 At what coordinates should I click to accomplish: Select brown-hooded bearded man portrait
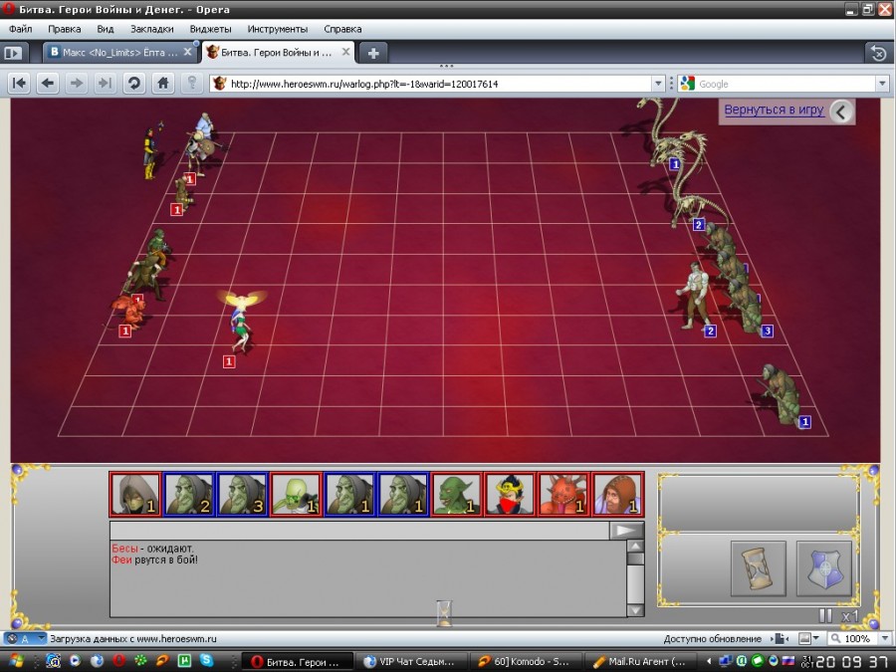(617, 494)
